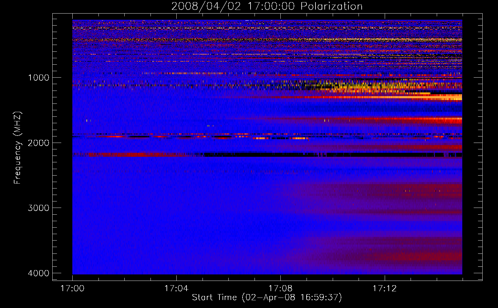This screenshot has height=308, width=498.
Task: Click the 'Frequency (MHZ)' axis label
Action: pos(18,148)
